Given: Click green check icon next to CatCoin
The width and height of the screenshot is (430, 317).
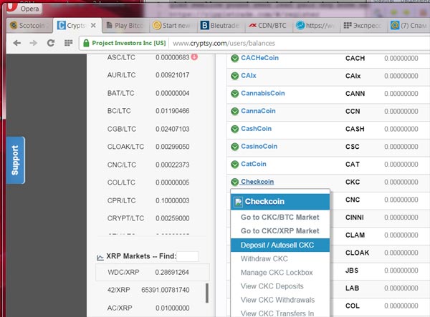Looking at the screenshot, I should pos(235,165).
